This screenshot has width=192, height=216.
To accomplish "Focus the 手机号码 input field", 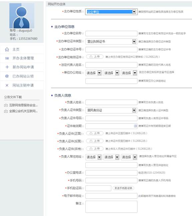I will pos(111,180).
